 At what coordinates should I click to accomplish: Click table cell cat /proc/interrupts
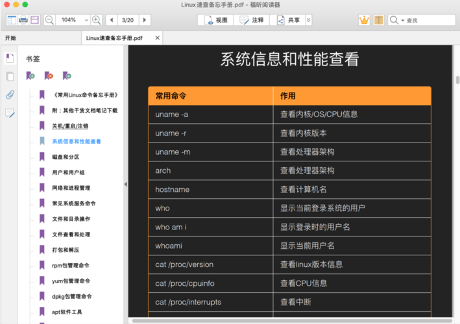(x=211, y=302)
